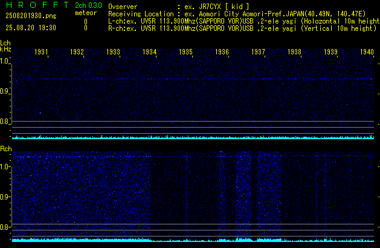Click the kHz axis unit label
This screenshot has width=380, height=248.
click(x=5, y=49)
